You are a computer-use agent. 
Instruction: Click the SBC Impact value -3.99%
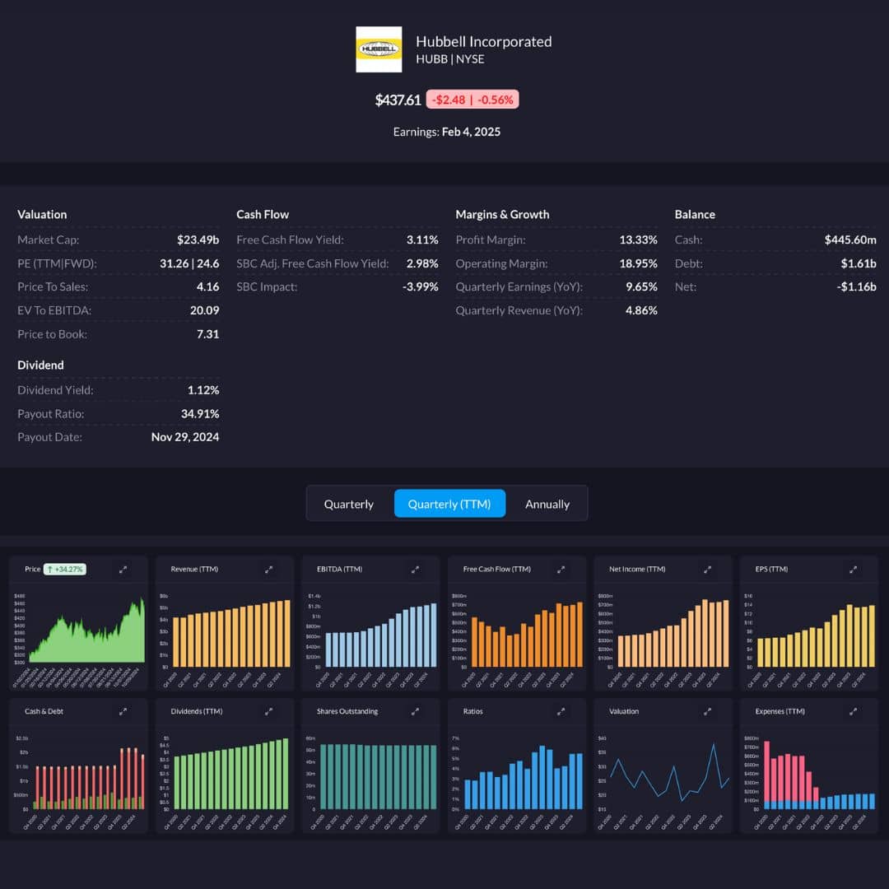pos(420,287)
